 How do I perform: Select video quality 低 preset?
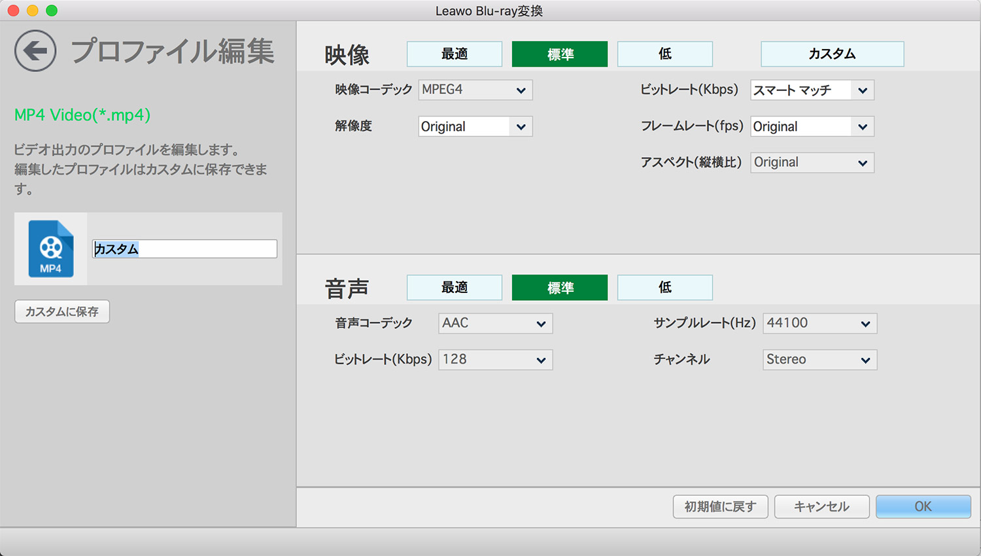664,54
